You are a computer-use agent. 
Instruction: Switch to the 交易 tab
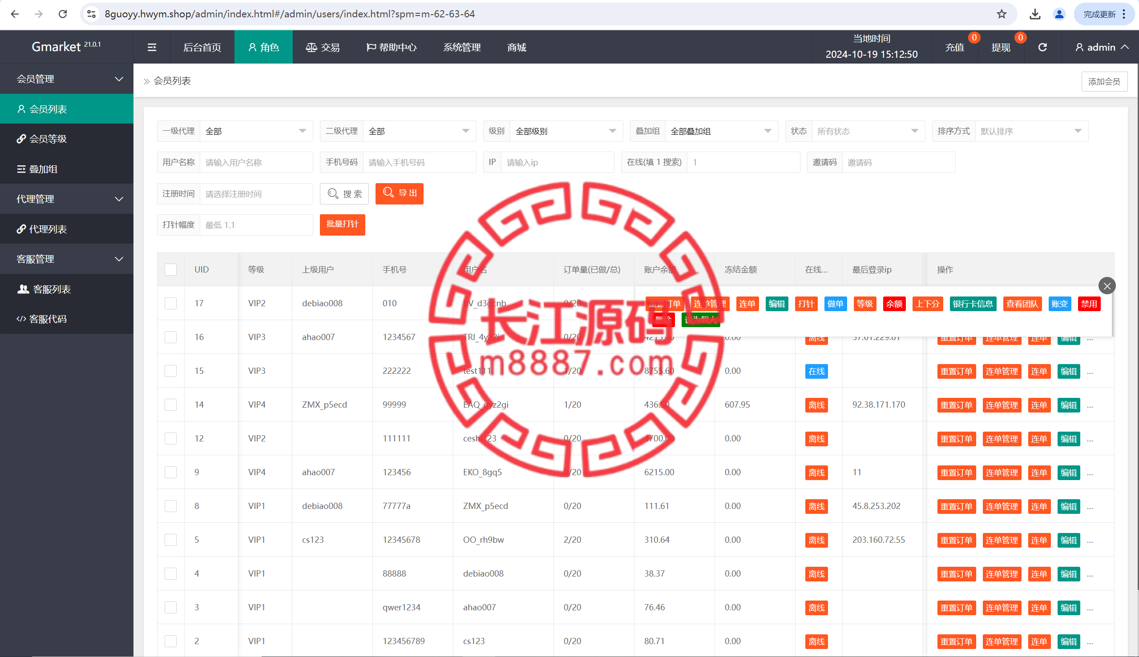[x=323, y=48]
